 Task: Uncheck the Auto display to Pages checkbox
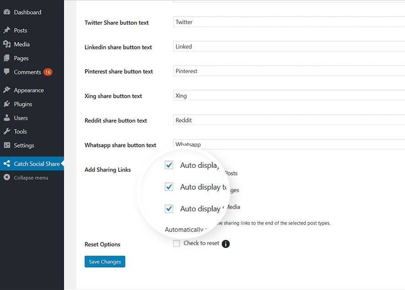click(x=169, y=187)
